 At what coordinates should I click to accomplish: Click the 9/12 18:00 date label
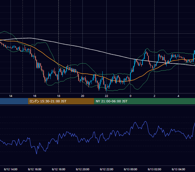pos(58,169)
